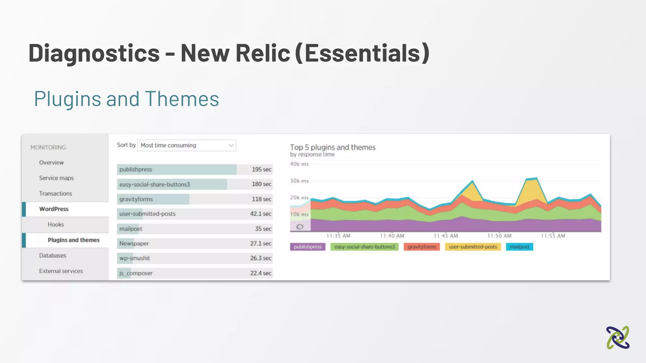
Task: Toggle user-submitted-posts yellow legend swatch
Action: [x=473, y=247]
